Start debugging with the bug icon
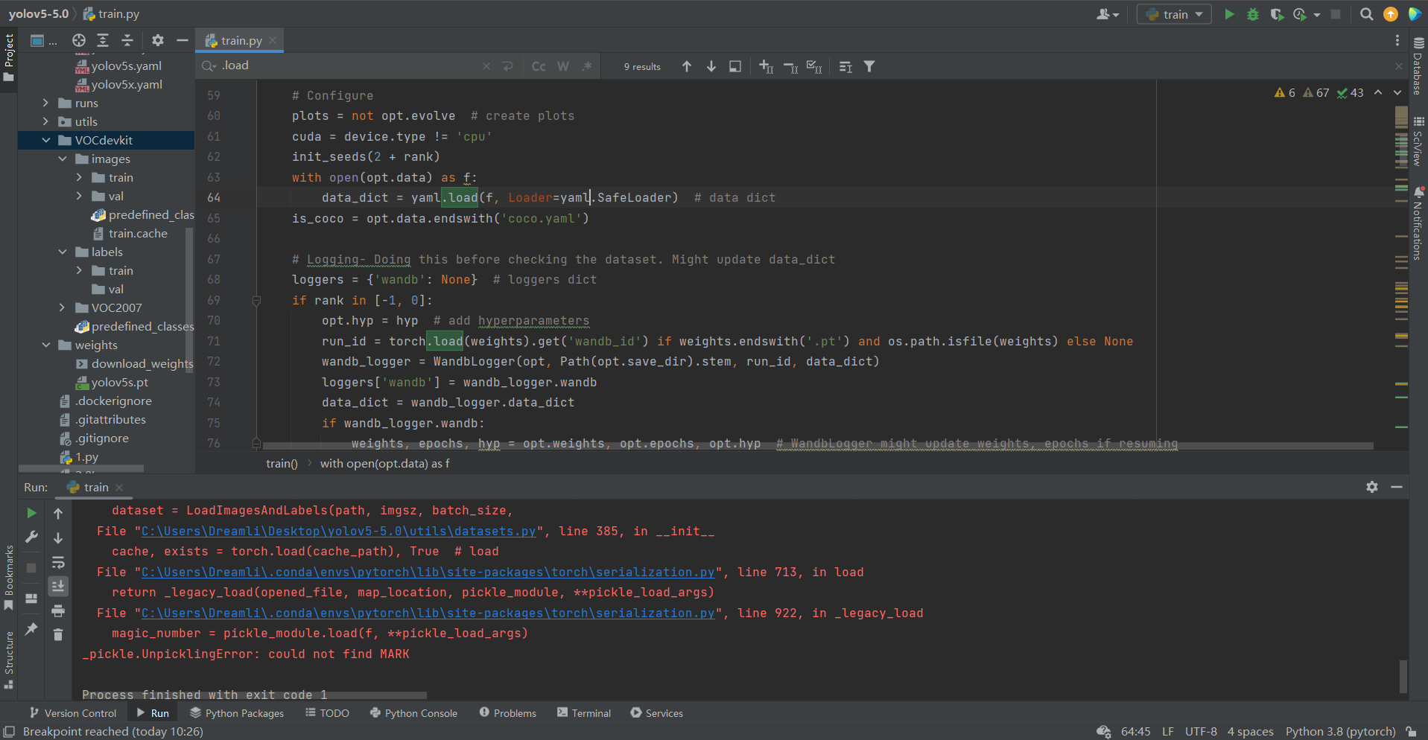 pyautogui.click(x=1252, y=13)
